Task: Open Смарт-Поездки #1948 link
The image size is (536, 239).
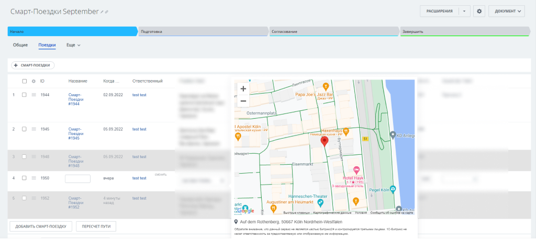Action: 74,161
